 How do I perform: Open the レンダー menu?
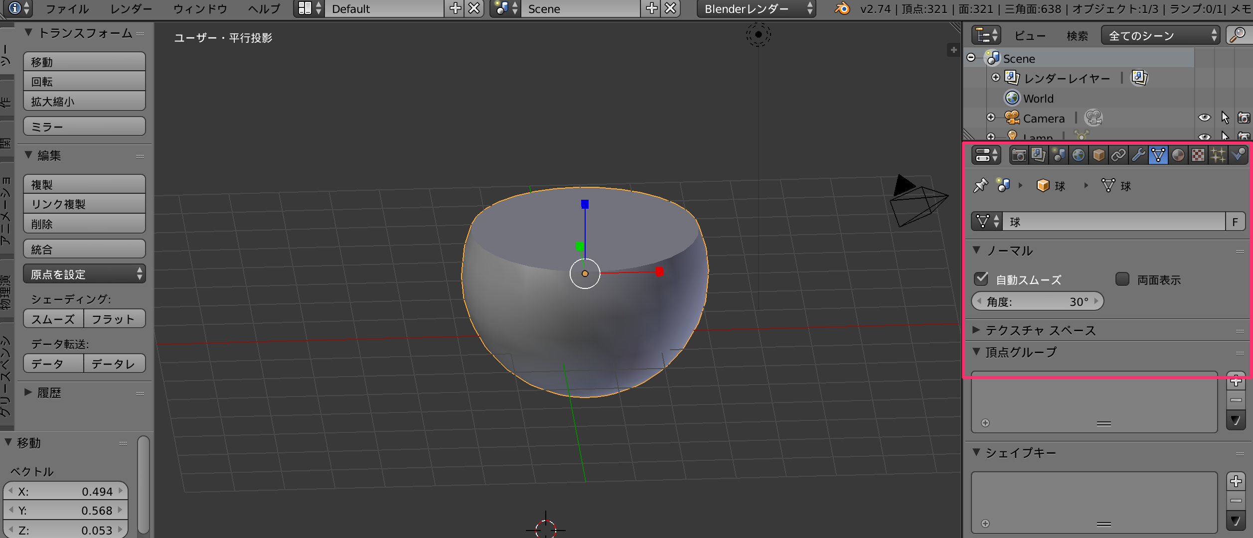pyautogui.click(x=131, y=8)
